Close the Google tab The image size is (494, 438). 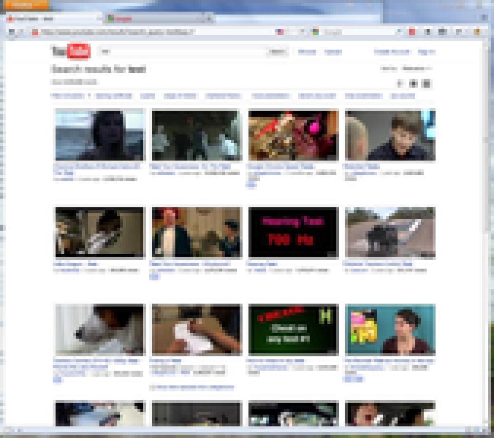[x=209, y=19]
